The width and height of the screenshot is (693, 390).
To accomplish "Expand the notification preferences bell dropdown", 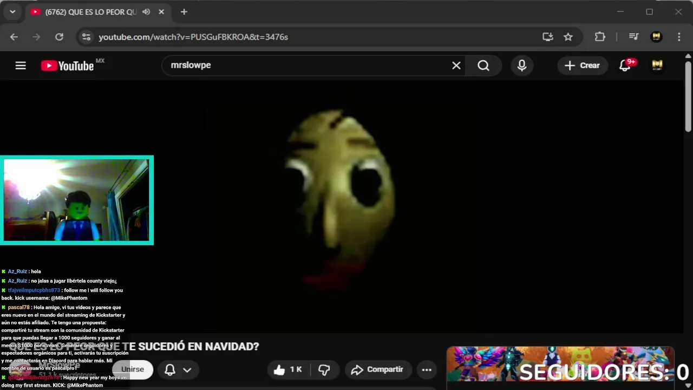I will 178,369.
